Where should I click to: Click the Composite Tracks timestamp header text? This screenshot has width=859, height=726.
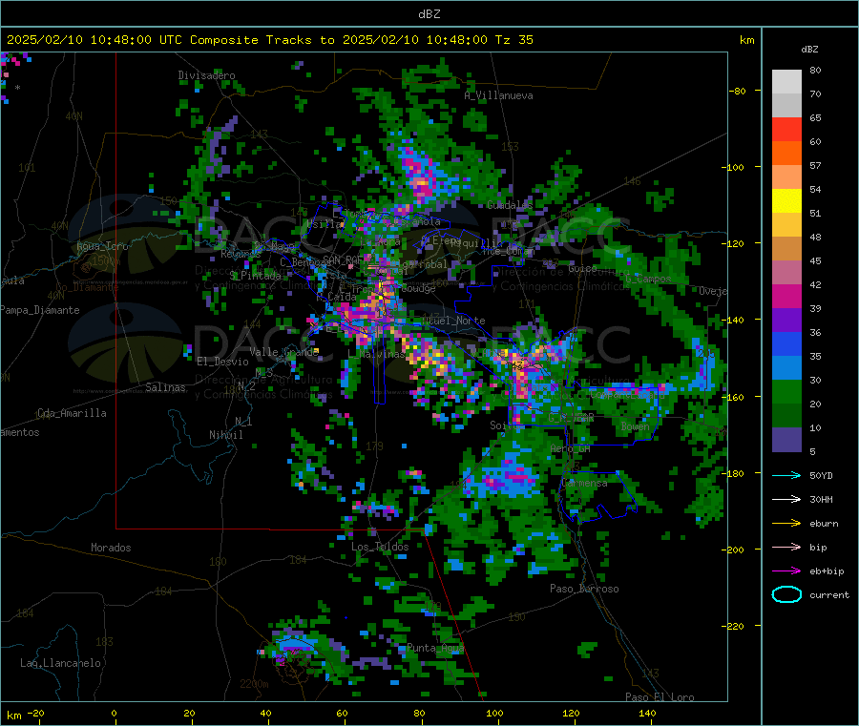tap(269, 40)
